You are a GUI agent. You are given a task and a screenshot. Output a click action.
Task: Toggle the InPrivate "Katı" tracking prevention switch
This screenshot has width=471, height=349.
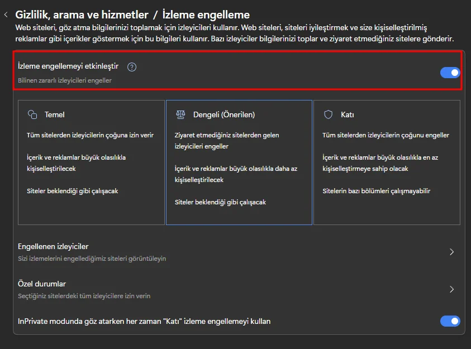pyautogui.click(x=450, y=321)
